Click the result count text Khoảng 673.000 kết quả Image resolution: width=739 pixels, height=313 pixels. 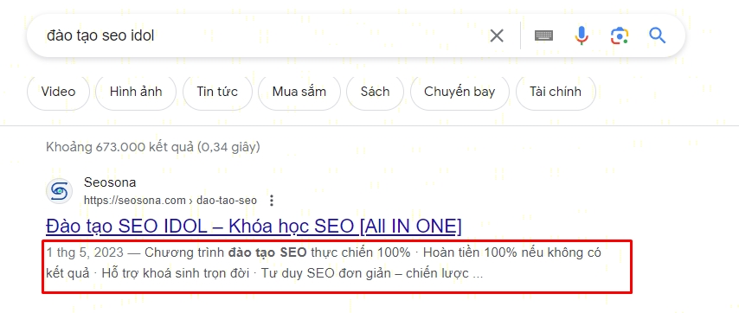pyautogui.click(x=152, y=147)
